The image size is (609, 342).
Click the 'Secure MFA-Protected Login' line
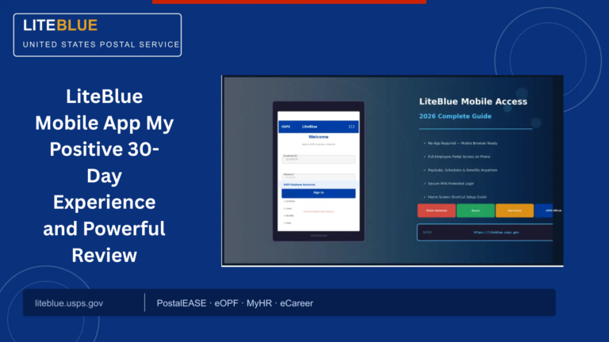pos(449,184)
